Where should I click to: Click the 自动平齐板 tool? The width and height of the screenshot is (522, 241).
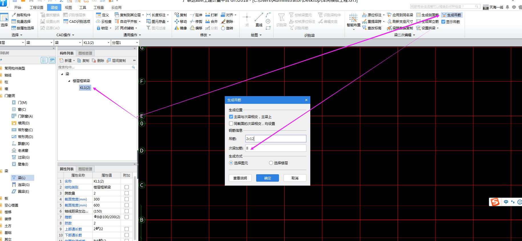pos(128,21)
